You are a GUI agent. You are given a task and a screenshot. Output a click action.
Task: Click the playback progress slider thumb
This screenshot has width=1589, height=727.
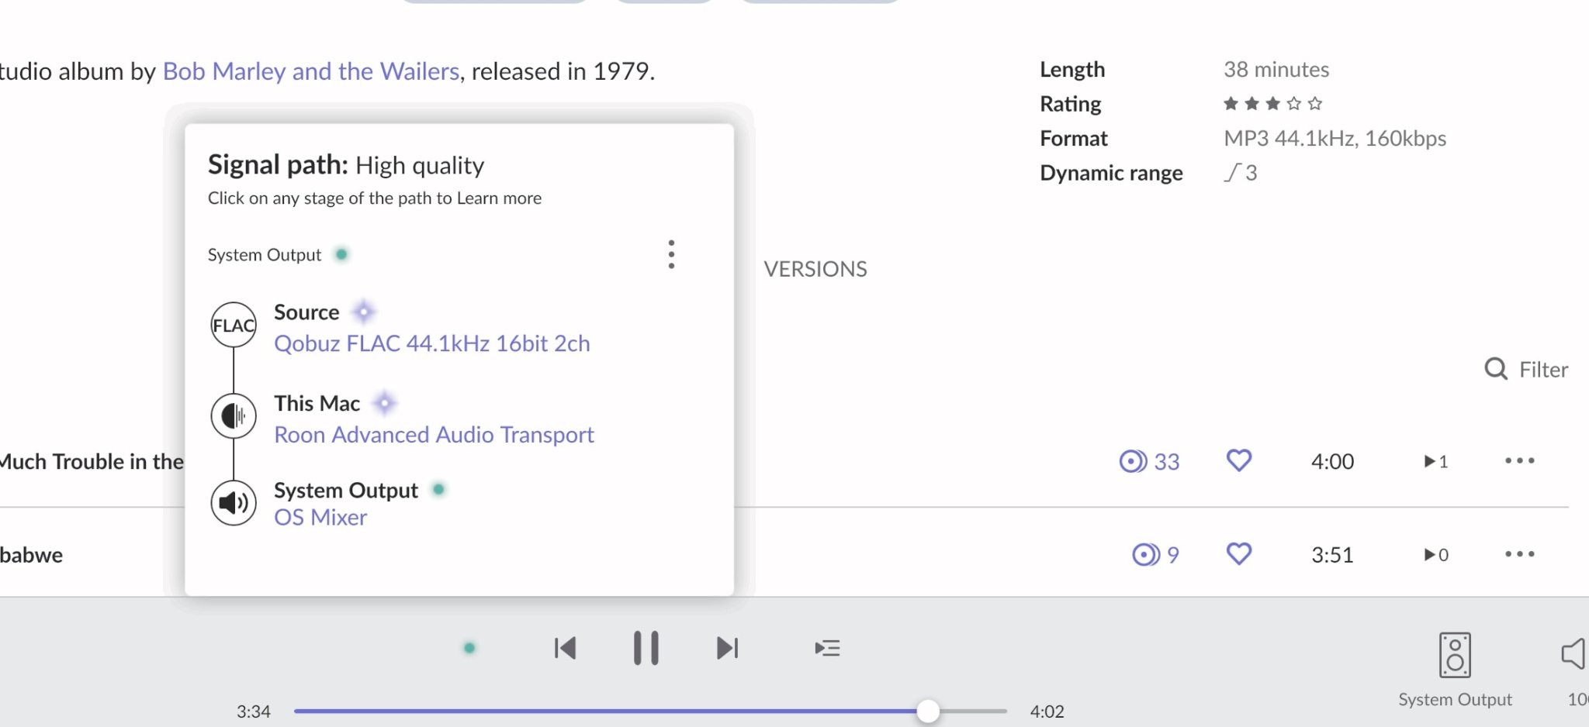click(x=928, y=711)
